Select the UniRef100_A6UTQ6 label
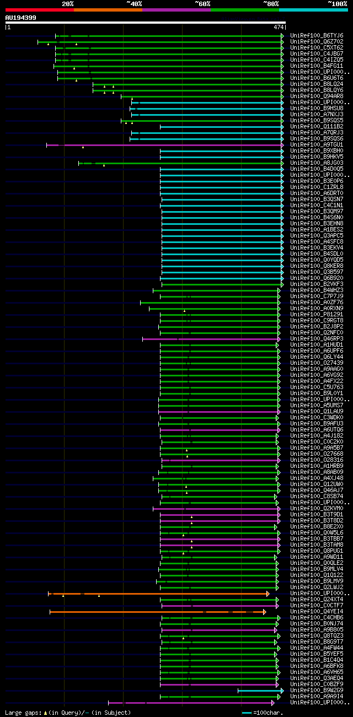This screenshot has height=717, width=353. pos(317,429)
